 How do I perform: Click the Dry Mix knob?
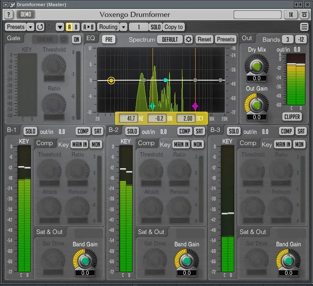tap(256, 66)
